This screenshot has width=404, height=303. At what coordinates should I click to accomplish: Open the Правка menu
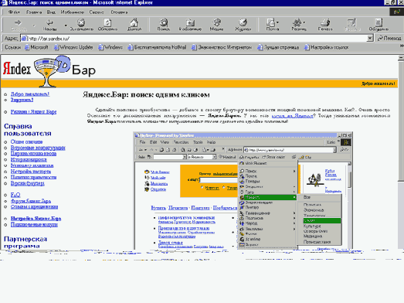(34, 12)
